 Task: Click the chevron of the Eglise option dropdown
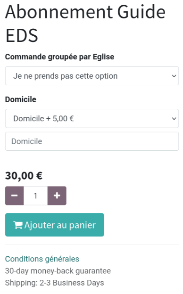point(174,76)
